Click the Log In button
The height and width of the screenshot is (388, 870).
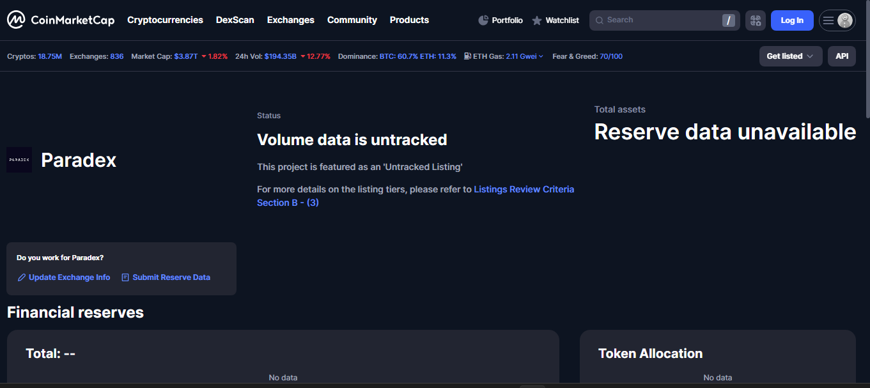click(792, 20)
